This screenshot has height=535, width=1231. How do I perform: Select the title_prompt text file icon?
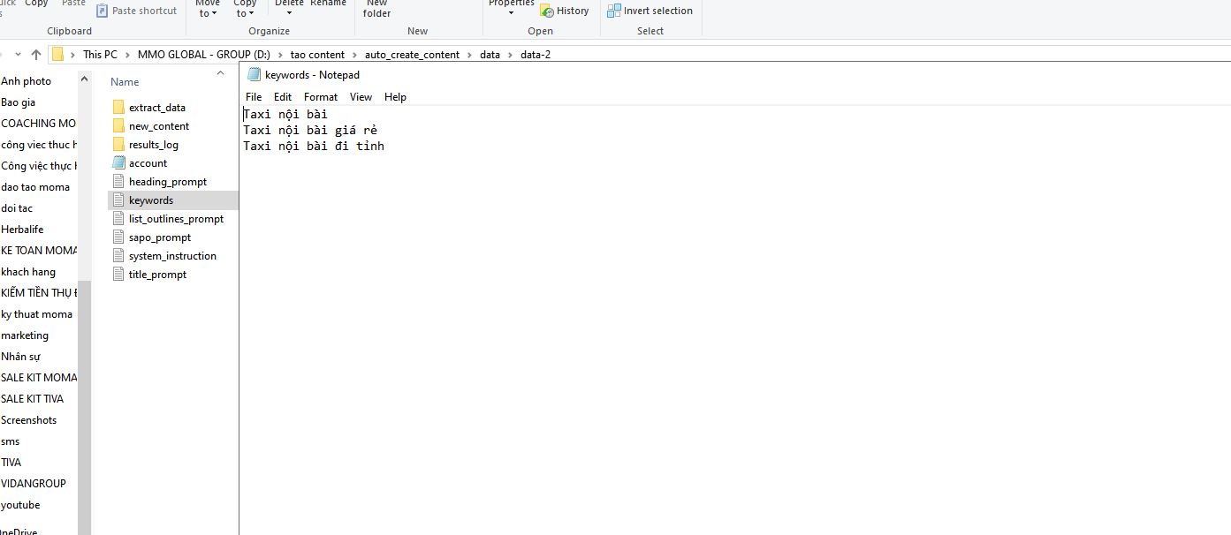(x=119, y=274)
